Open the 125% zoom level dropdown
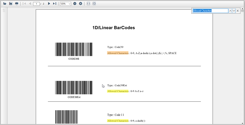This screenshot has height=125, width=245. [65, 4]
